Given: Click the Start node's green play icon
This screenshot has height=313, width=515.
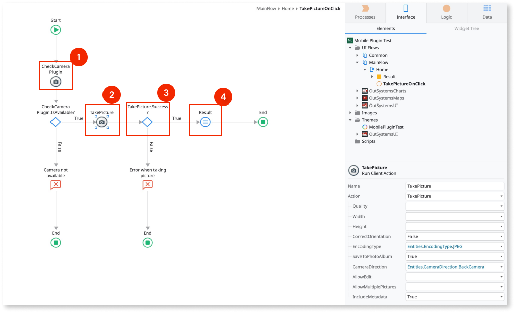Looking at the screenshot, I should pyautogui.click(x=56, y=30).
